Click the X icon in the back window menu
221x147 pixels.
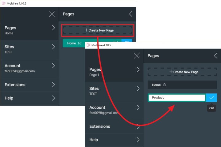(x=52, y=14)
